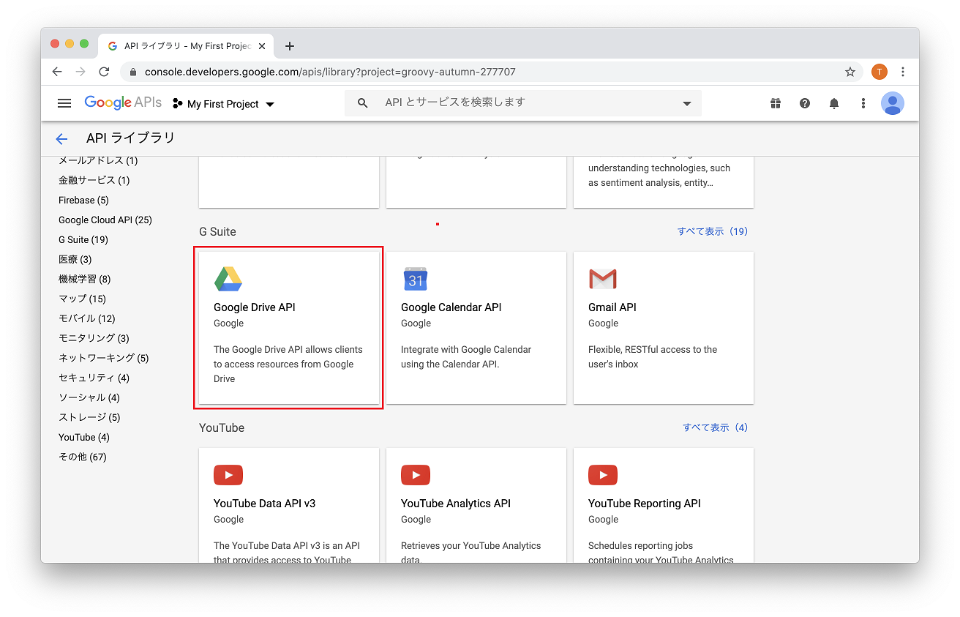Filter by 機械学習 (8) category
Screen dimensions: 960x617
pos(85,279)
